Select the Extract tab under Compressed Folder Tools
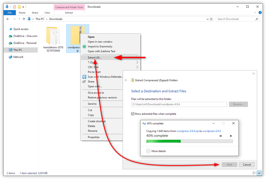This screenshot has height=179, width=266. pyautogui.click(x=69, y=13)
